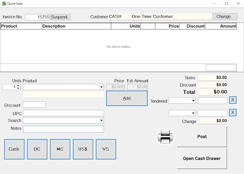This screenshot has height=174, width=244.
Task: Pick the US$ payment button
Action: [x=83, y=149]
